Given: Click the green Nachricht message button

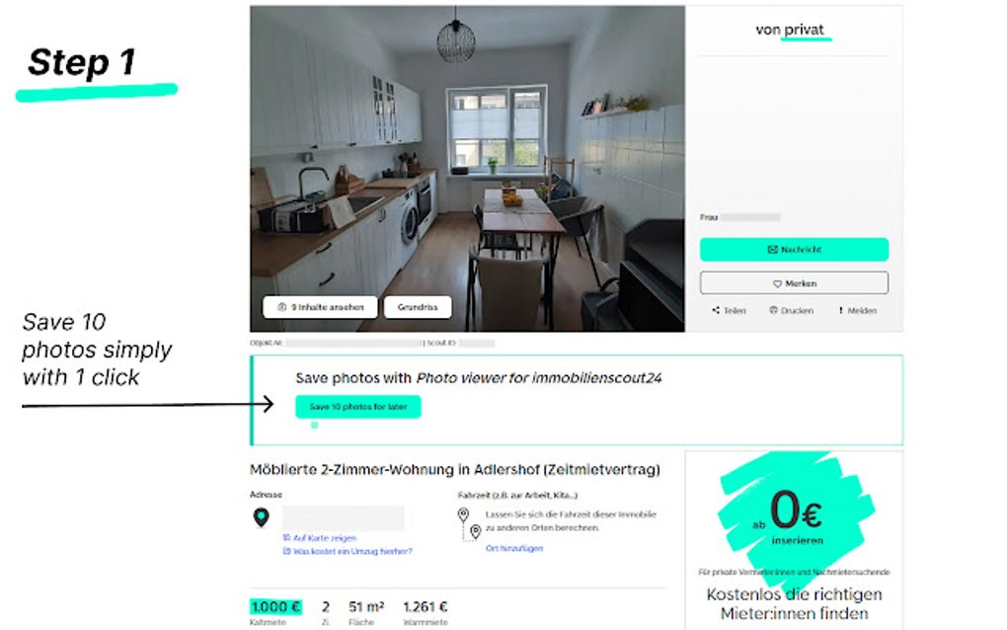Looking at the screenshot, I should pyautogui.click(x=794, y=249).
